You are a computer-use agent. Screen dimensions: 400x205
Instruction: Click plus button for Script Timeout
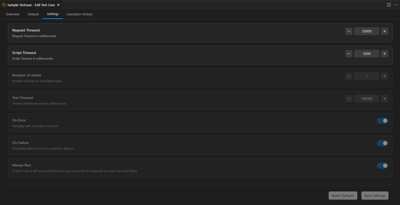(384, 54)
